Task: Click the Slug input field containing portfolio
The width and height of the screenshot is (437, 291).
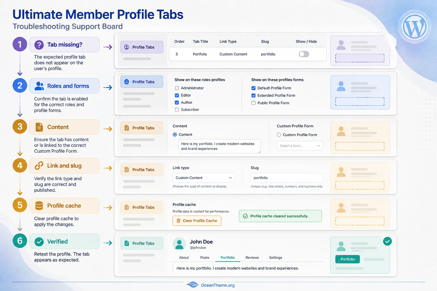Action: point(287,178)
